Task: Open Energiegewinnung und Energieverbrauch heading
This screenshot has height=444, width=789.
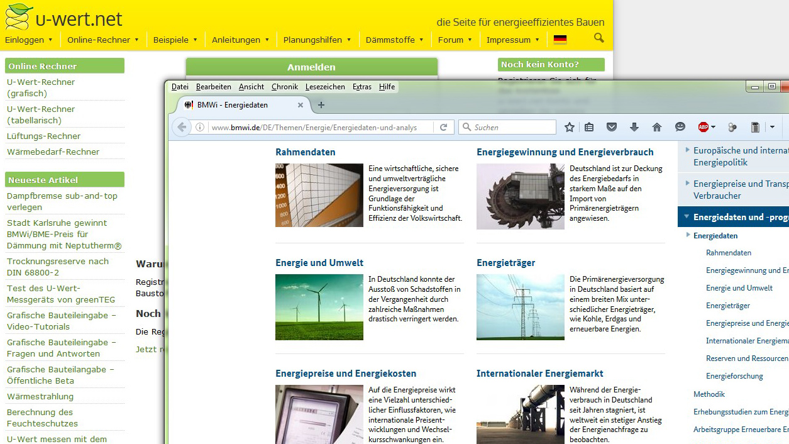Action: [565, 152]
